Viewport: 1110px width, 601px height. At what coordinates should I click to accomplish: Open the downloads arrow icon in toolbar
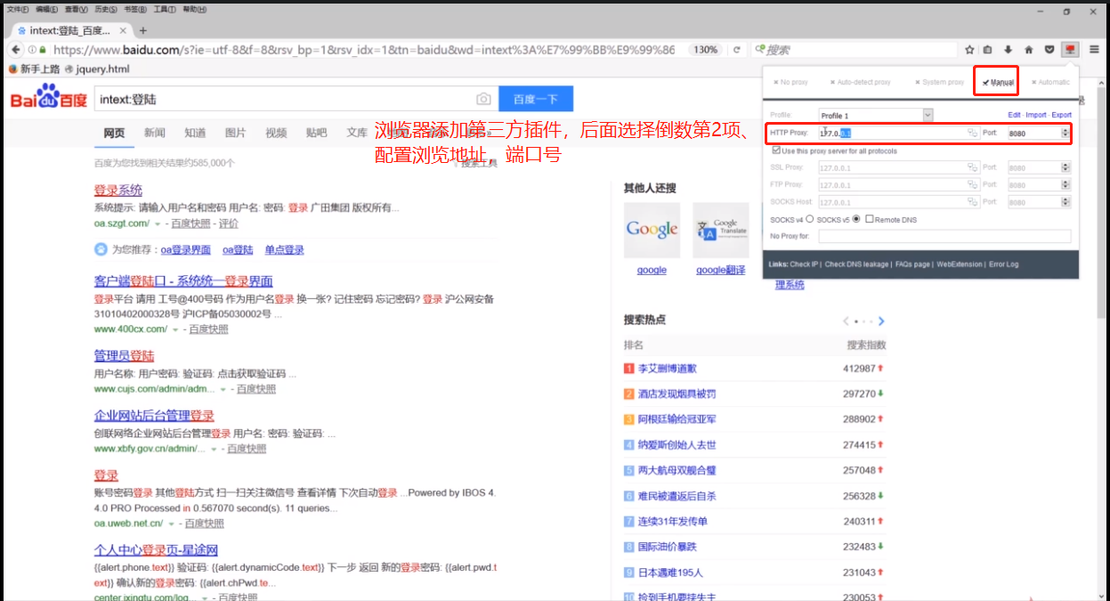click(x=1009, y=50)
